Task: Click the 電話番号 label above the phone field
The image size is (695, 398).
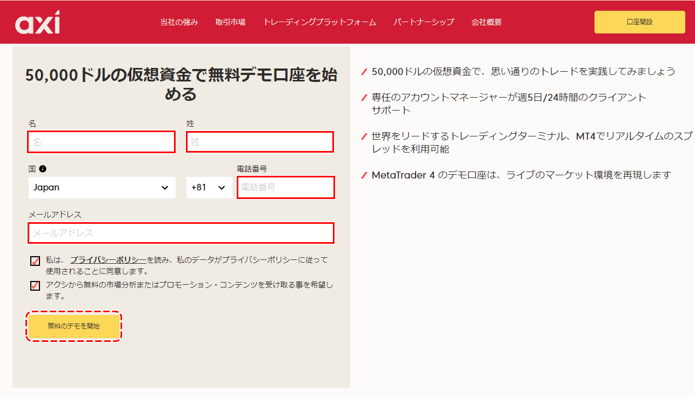Action: (252, 169)
